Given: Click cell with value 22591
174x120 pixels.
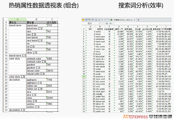Looking at the screenshot, I should 52,98.
